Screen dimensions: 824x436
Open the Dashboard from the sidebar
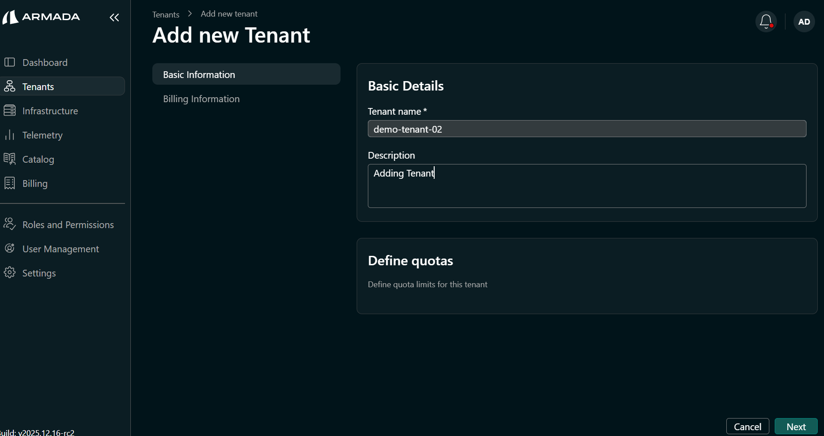(45, 62)
